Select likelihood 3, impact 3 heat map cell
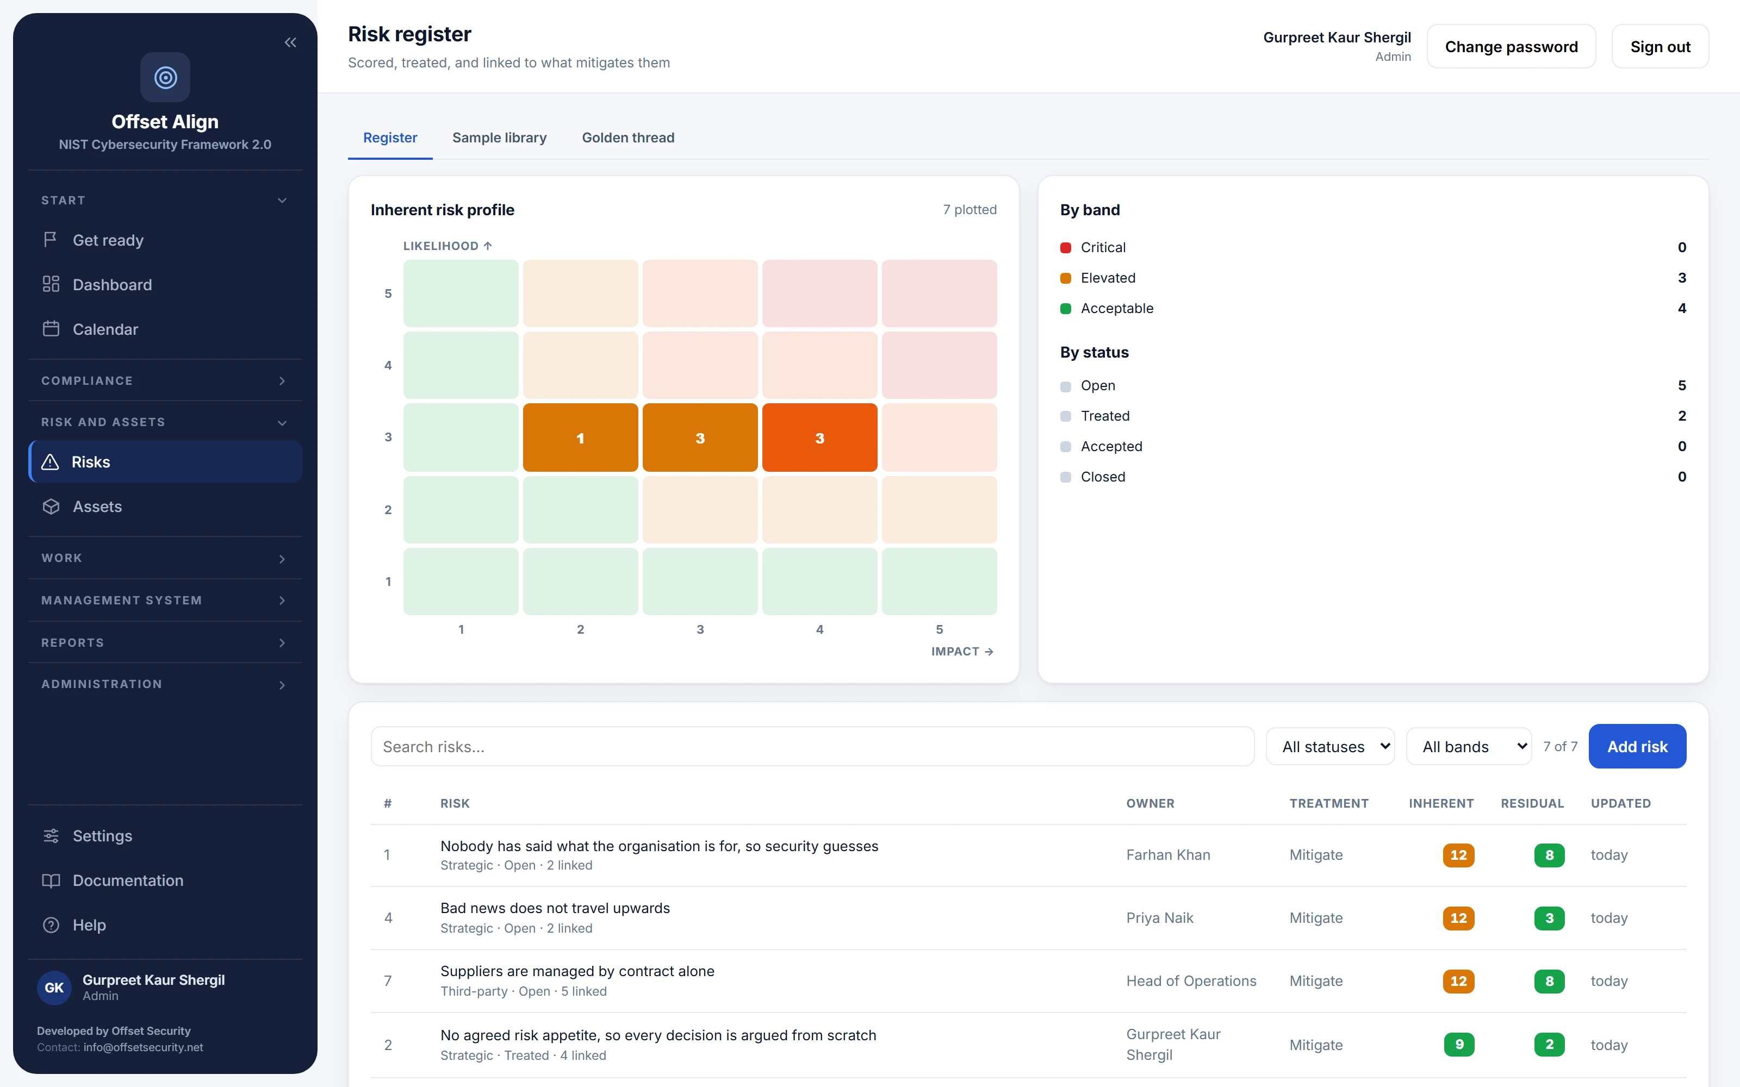This screenshot has height=1087, width=1740. tap(700, 437)
